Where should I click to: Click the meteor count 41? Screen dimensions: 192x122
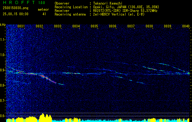point(44,14)
